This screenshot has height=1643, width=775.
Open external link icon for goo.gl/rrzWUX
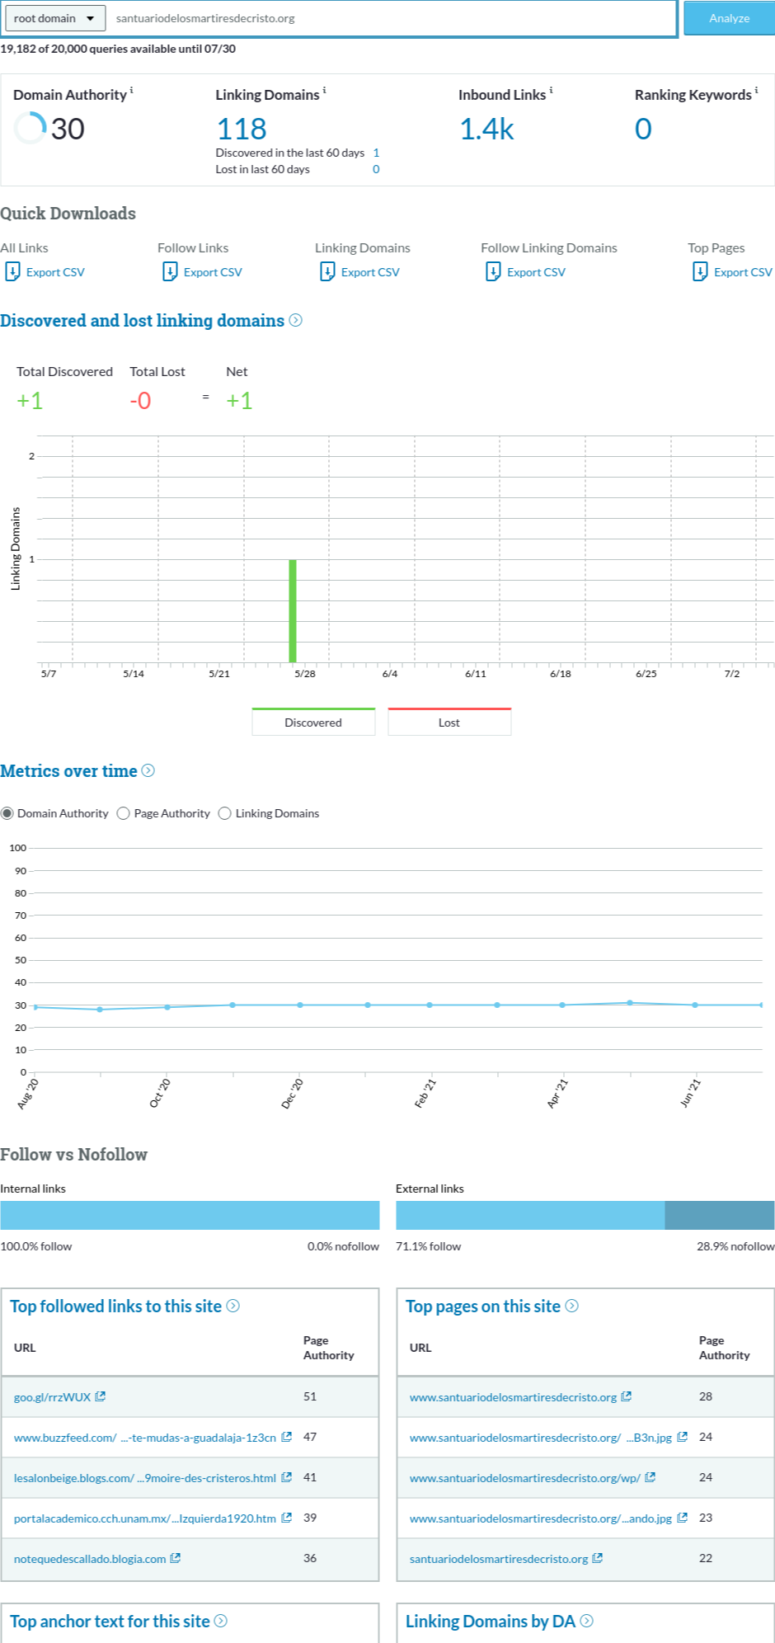(101, 1396)
